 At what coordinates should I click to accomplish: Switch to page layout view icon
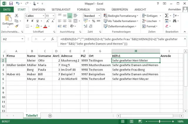coord(131,121)
